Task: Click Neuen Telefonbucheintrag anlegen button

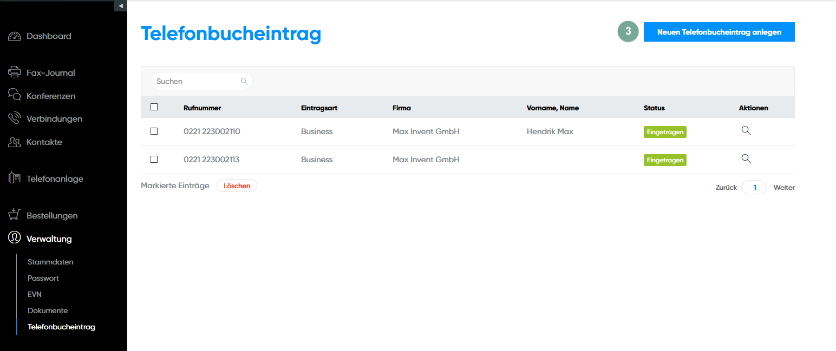Action: tap(719, 32)
